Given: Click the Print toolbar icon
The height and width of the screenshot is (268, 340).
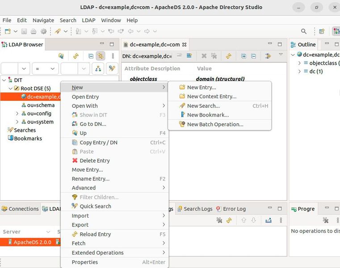Looking at the screenshot, I should pyautogui.click(x=34, y=31).
